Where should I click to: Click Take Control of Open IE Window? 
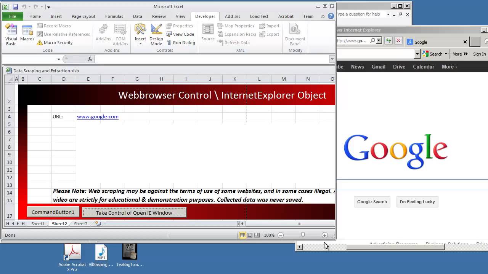[x=134, y=212]
